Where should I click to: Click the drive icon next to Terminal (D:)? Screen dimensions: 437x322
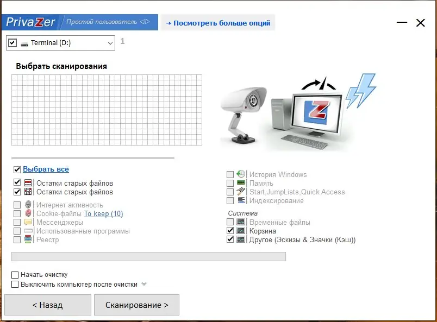[x=24, y=44]
